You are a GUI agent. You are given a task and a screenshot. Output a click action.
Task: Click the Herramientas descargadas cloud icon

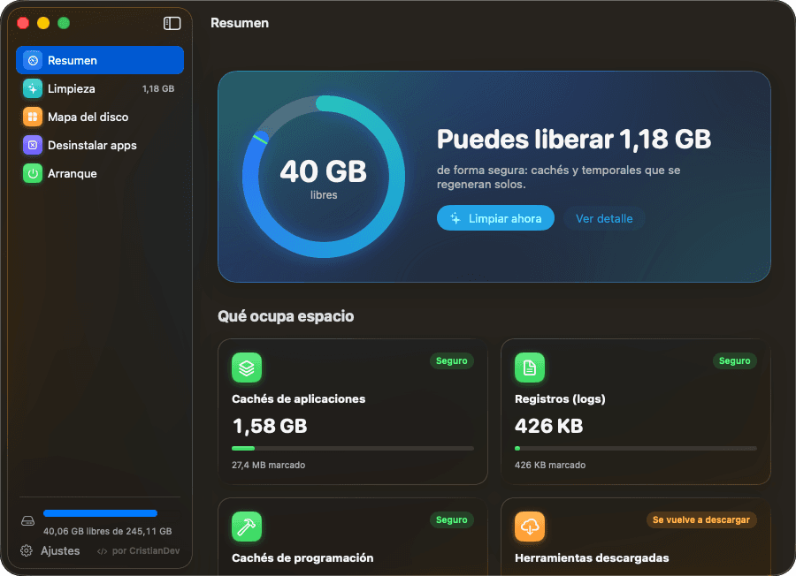point(530,527)
